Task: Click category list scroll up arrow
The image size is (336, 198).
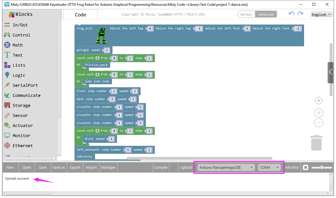Action: (x=59, y=21)
